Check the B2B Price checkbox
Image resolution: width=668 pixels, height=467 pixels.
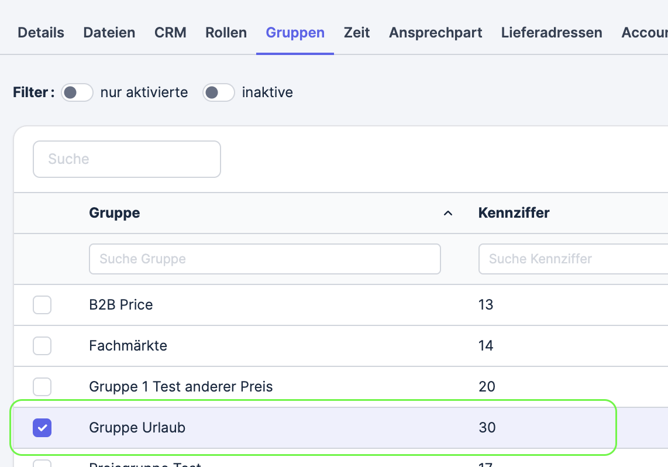[x=42, y=305]
